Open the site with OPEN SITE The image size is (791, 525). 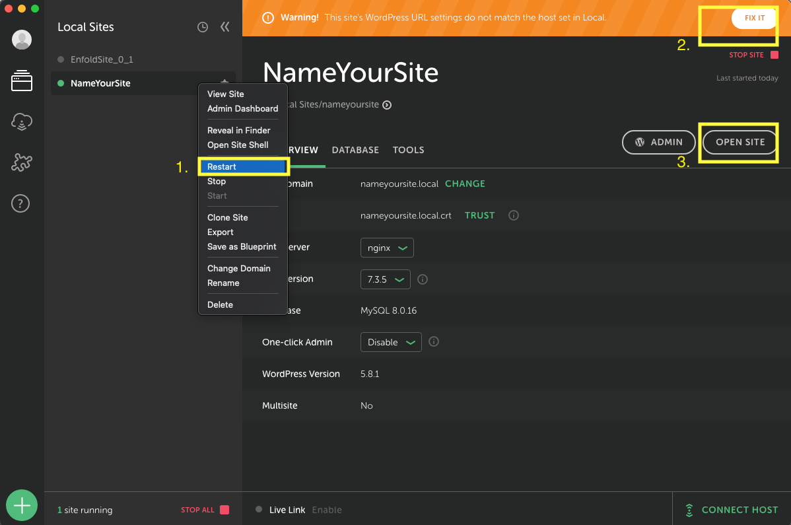(739, 142)
